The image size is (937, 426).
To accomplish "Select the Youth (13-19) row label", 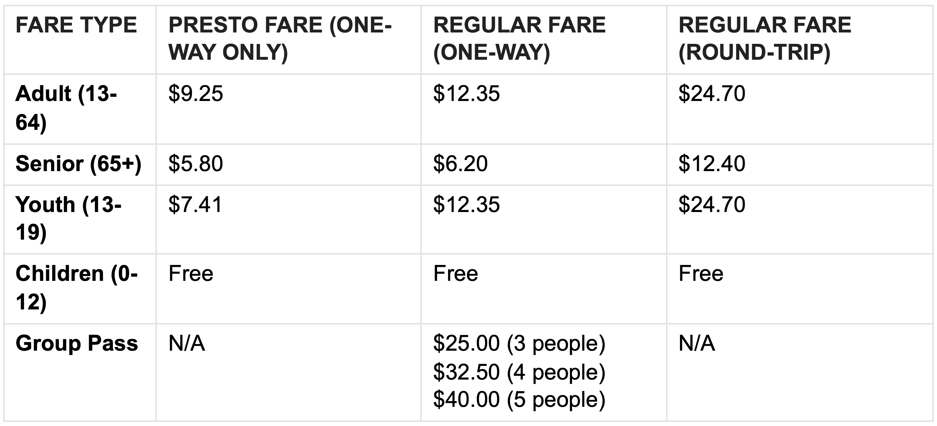I will click(x=68, y=219).
